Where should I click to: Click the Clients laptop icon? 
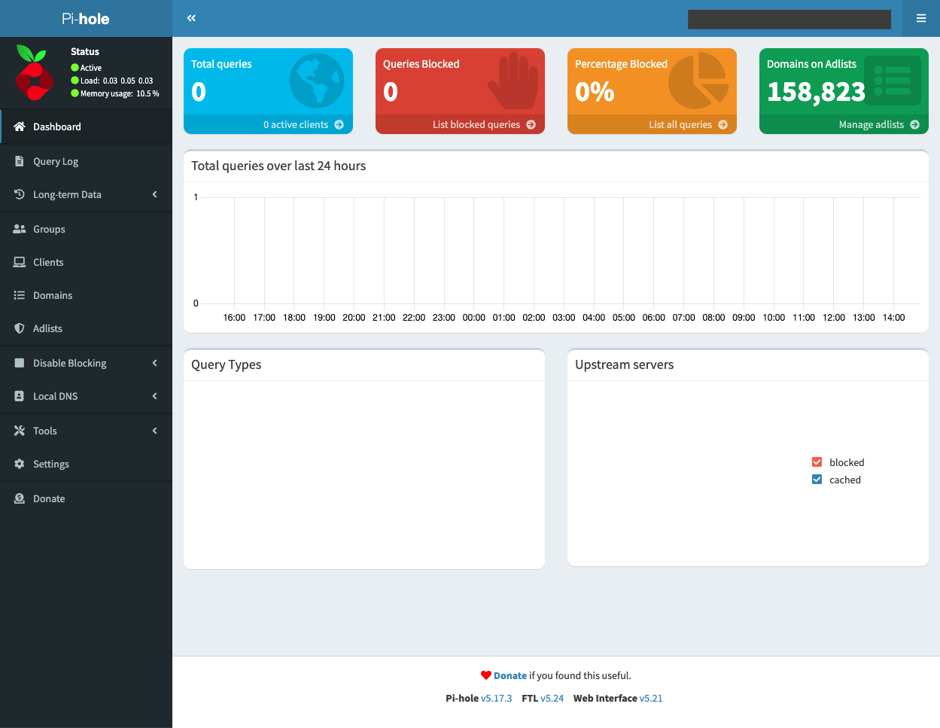coord(20,262)
